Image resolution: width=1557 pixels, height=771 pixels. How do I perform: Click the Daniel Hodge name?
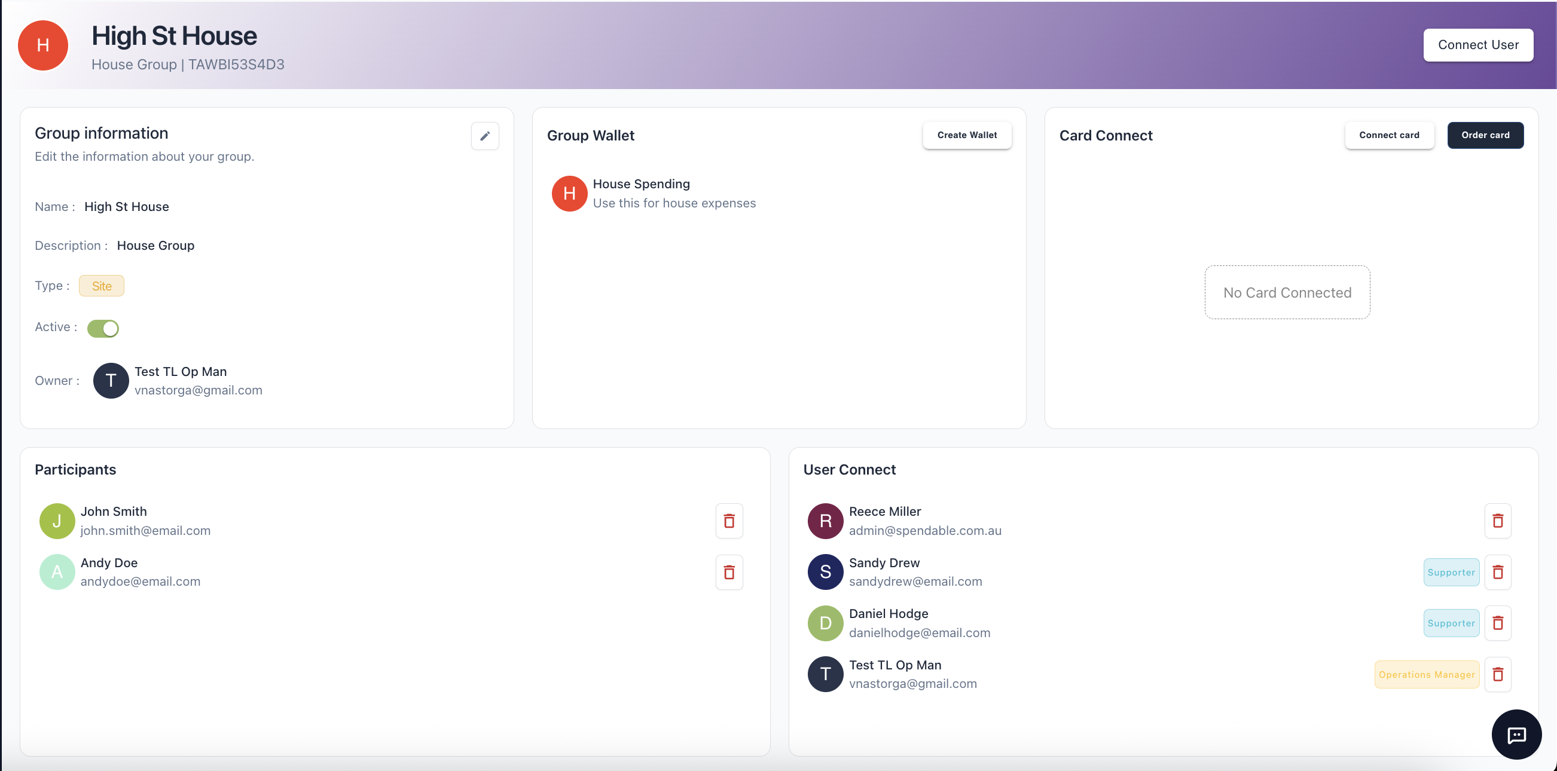888,614
